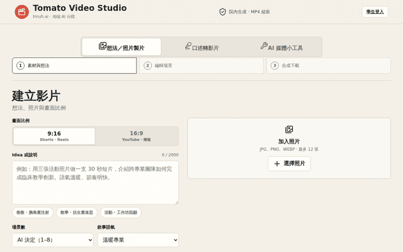Viewport: 403px width, 252px height.
Task: Click the wrench icon on AI 媒體小工具 tab
Action: [x=264, y=46]
